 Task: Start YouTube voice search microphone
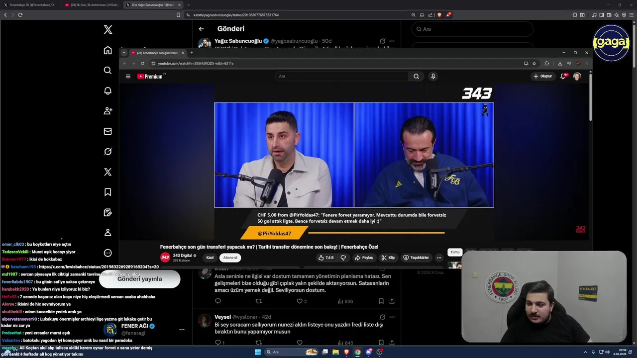click(433, 77)
